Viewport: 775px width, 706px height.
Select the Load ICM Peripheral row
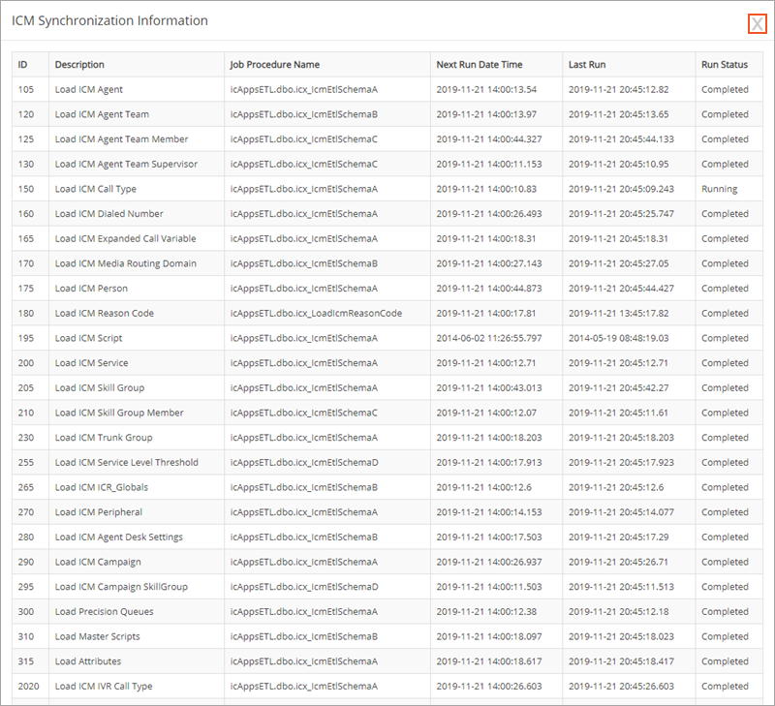[x=387, y=512]
